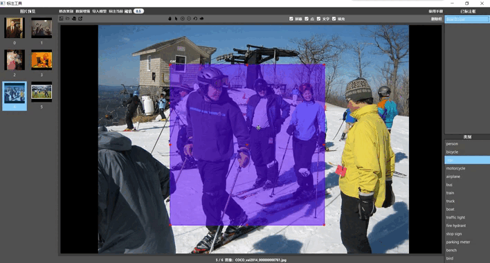Click the top-middle handle of purple box
490x263 pixels.
[x=247, y=65]
